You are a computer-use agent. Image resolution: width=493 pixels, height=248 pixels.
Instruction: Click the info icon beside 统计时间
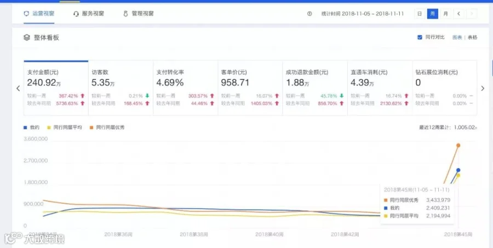[309, 14]
